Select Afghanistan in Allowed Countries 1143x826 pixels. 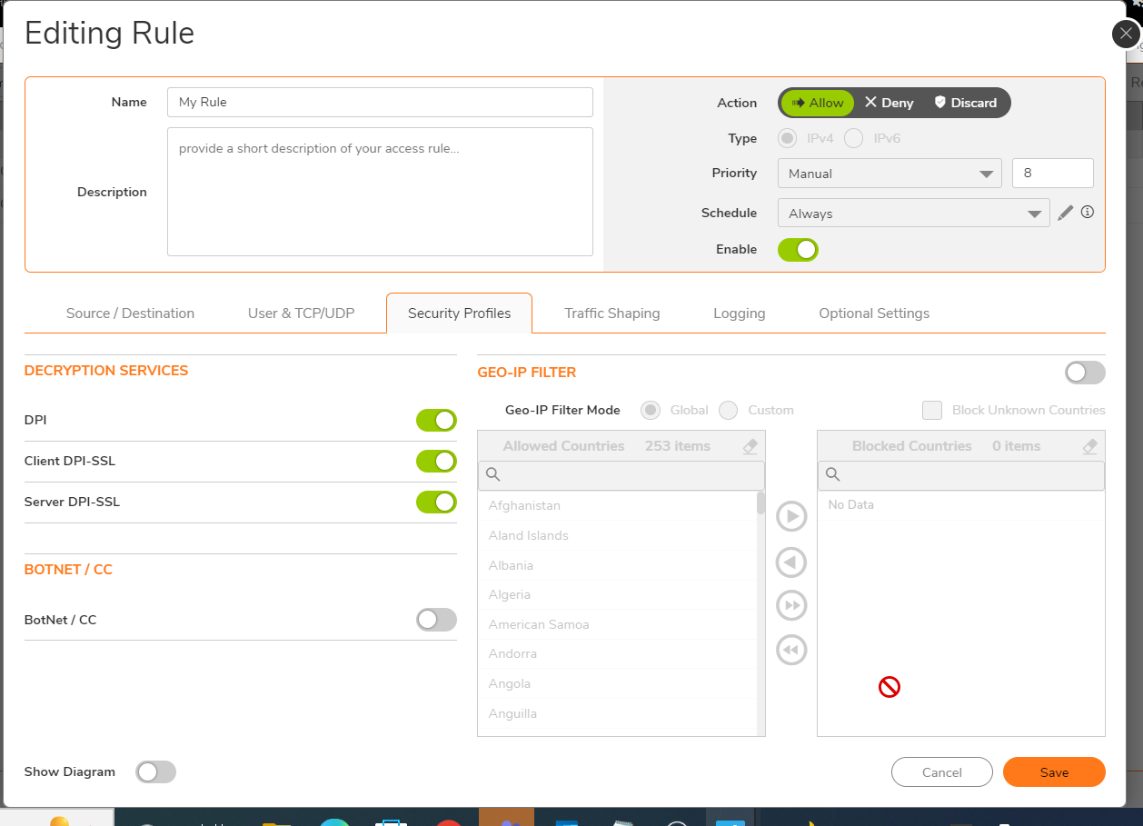[617, 505]
